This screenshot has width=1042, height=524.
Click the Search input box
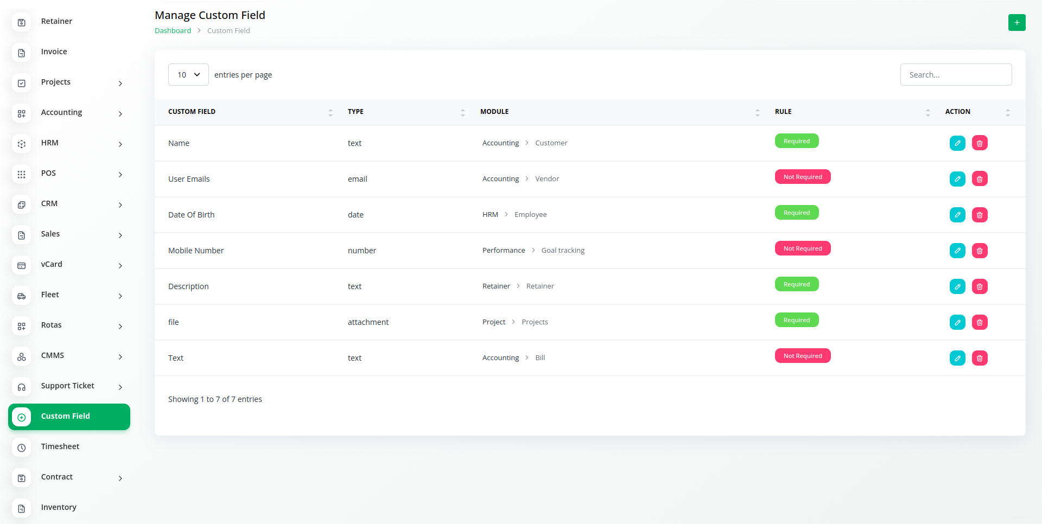(x=956, y=75)
